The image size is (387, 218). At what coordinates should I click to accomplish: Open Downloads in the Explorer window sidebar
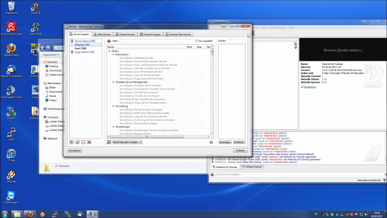tap(55, 71)
